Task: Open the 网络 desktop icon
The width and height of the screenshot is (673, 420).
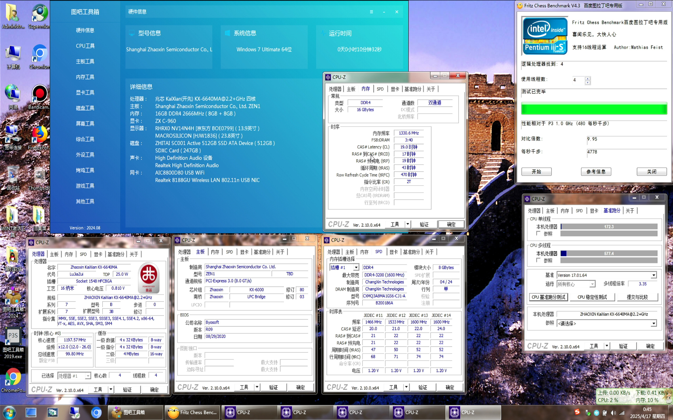Action: click(x=13, y=97)
